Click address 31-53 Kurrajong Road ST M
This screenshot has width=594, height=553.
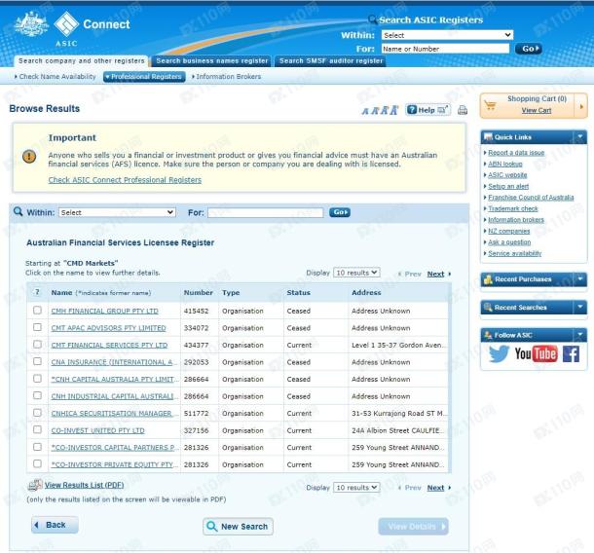tap(399, 413)
